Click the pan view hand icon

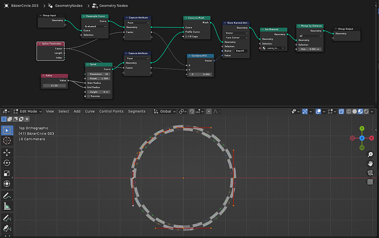tap(370, 163)
